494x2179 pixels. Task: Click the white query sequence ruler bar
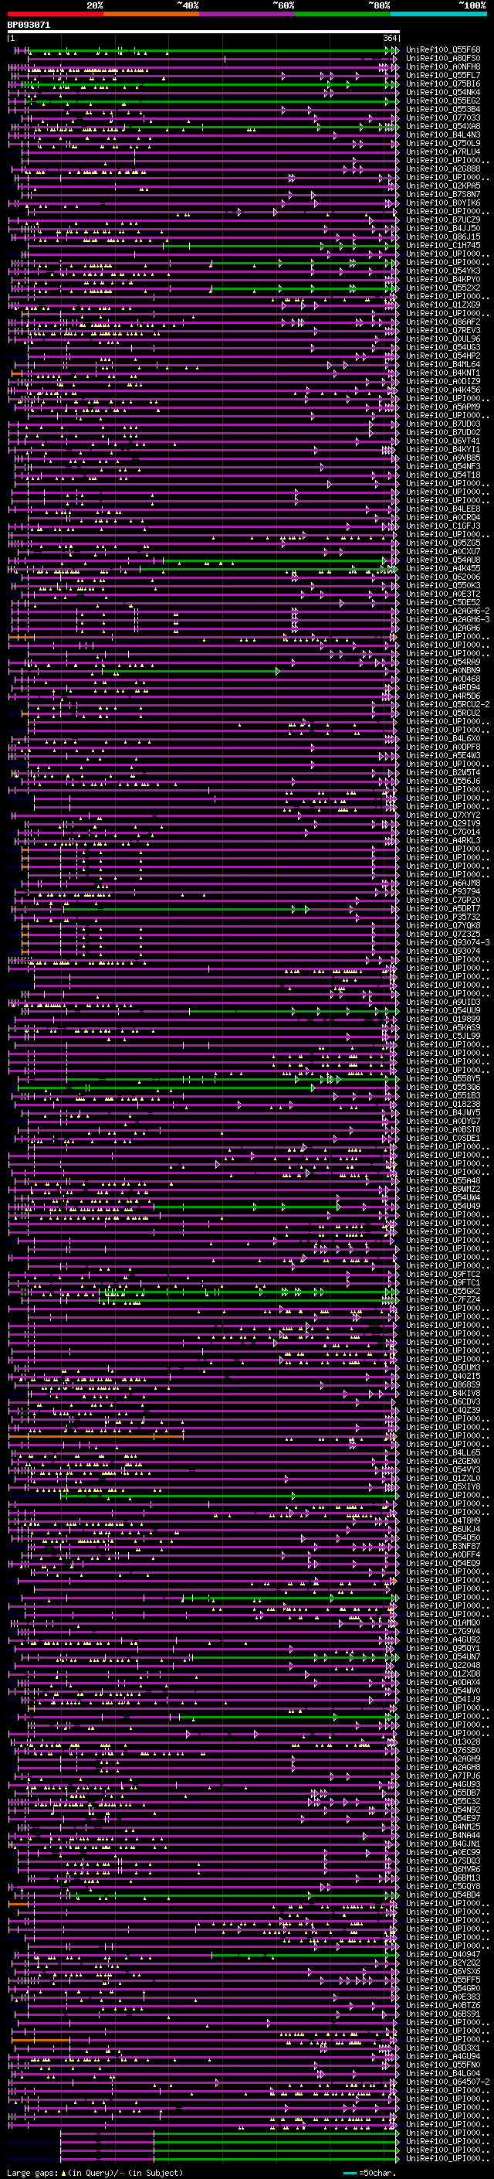pyautogui.click(x=204, y=32)
